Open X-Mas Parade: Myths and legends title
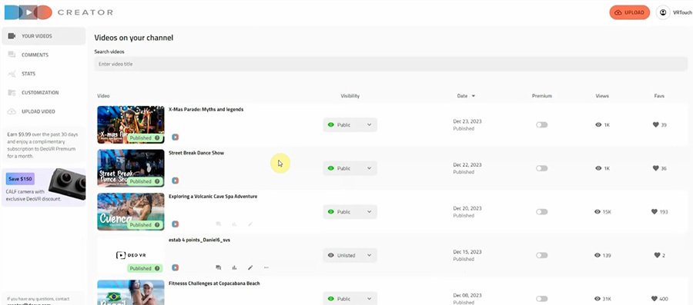This screenshot has height=305, width=693. coord(206,109)
